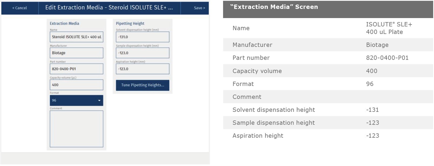The height and width of the screenshot is (166, 434).
Task: Open the Format dropdown showing 96
Action: coord(76,100)
